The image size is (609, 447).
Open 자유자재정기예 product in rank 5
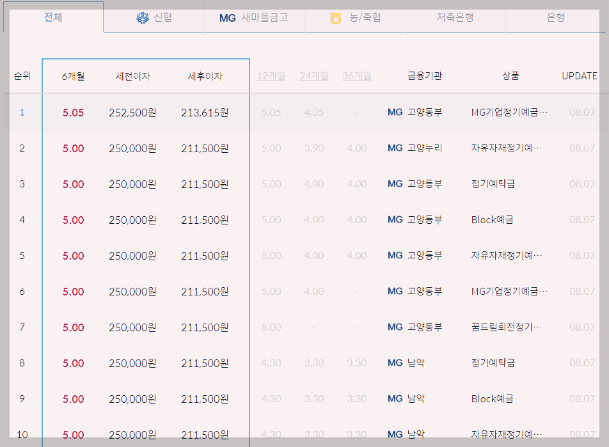(507, 255)
